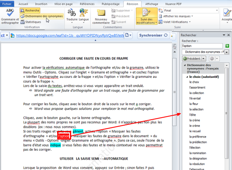Select synonym le recueil
The image size is (232, 170).
click(195, 131)
